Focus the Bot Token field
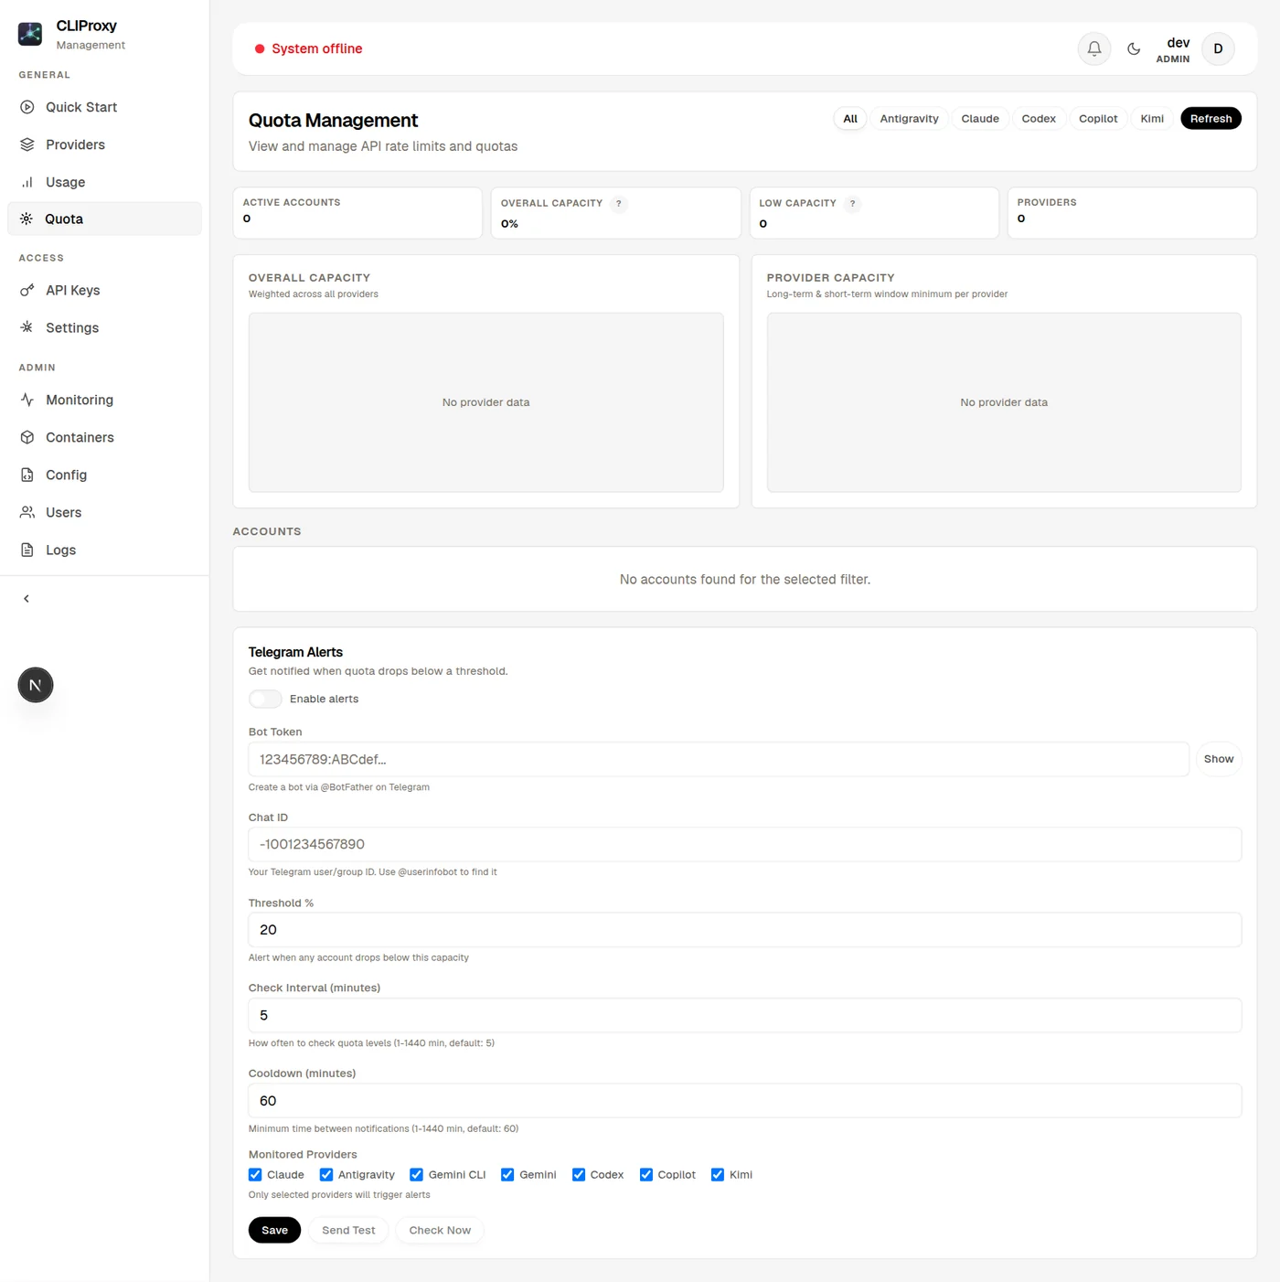 pos(719,759)
